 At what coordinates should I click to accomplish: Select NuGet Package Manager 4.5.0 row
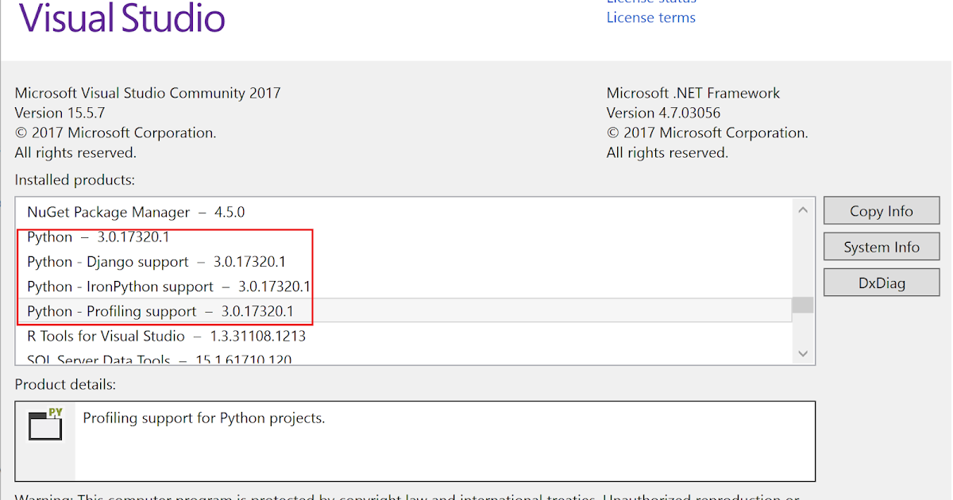(403, 212)
